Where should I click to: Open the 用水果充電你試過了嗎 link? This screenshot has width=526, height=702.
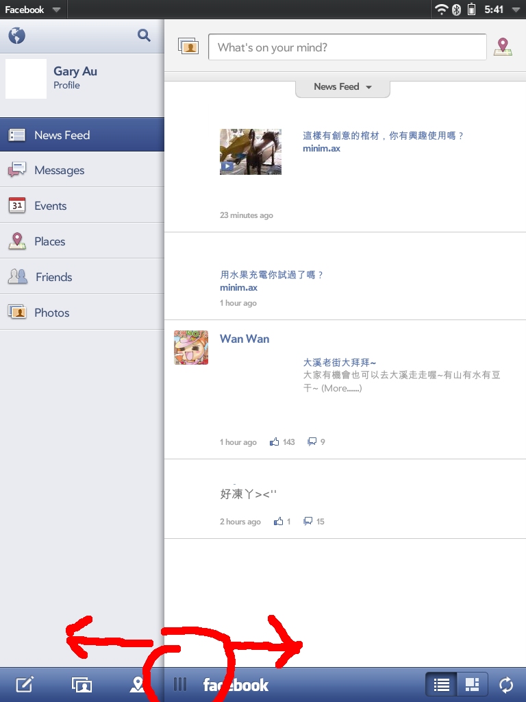click(x=271, y=275)
